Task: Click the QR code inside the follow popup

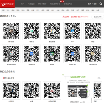Action: [73, 93]
